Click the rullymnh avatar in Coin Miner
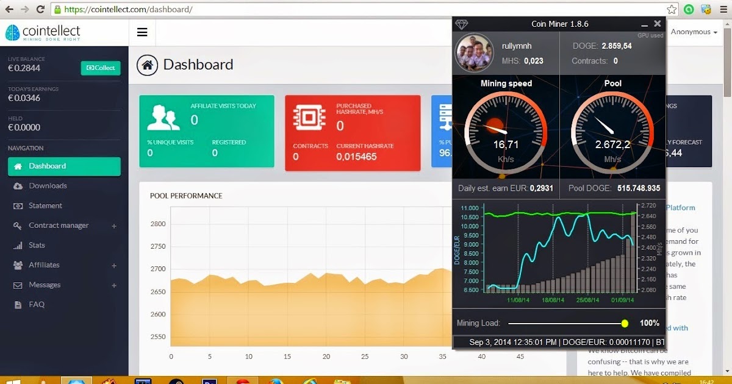Viewport: 732px width, 384px height. pyautogui.click(x=474, y=52)
